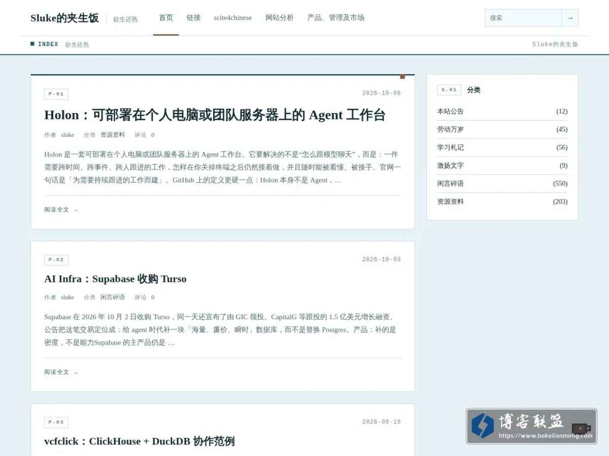Open the 博客联盟 badge link
The height and width of the screenshot is (456, 609).
click(531, 427)
